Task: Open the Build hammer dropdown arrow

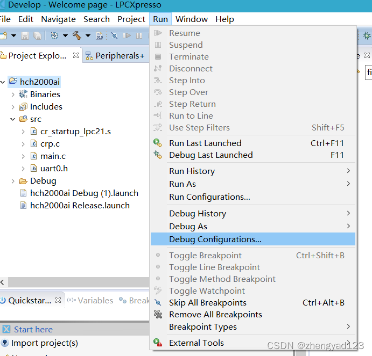Action: coord(87,36)
